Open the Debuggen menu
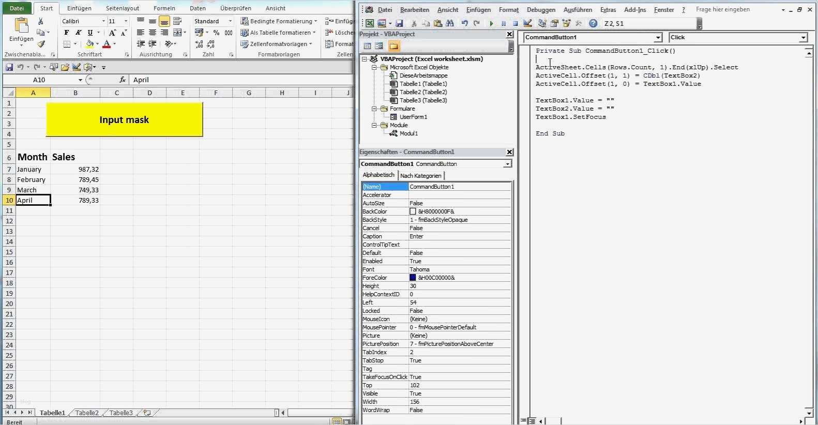 click(x=541, y=10)
